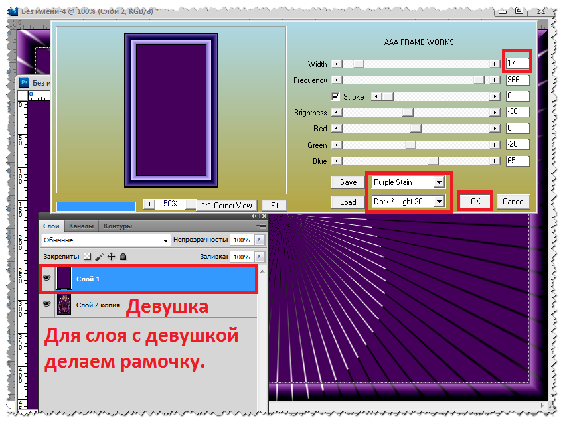The image size is (563, 422).
Task: Save the frame preset
Action: point(348,182)
